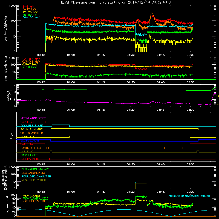Select the SC_IN_SUNLIGHT flag label
The height and width of the screenshot is (219, 219).
(x=31, y=129)
